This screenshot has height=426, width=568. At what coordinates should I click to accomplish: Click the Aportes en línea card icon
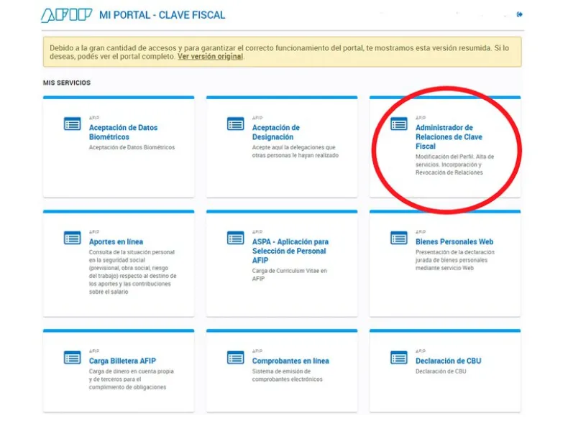pyautogui.click(x=72, y=238)
